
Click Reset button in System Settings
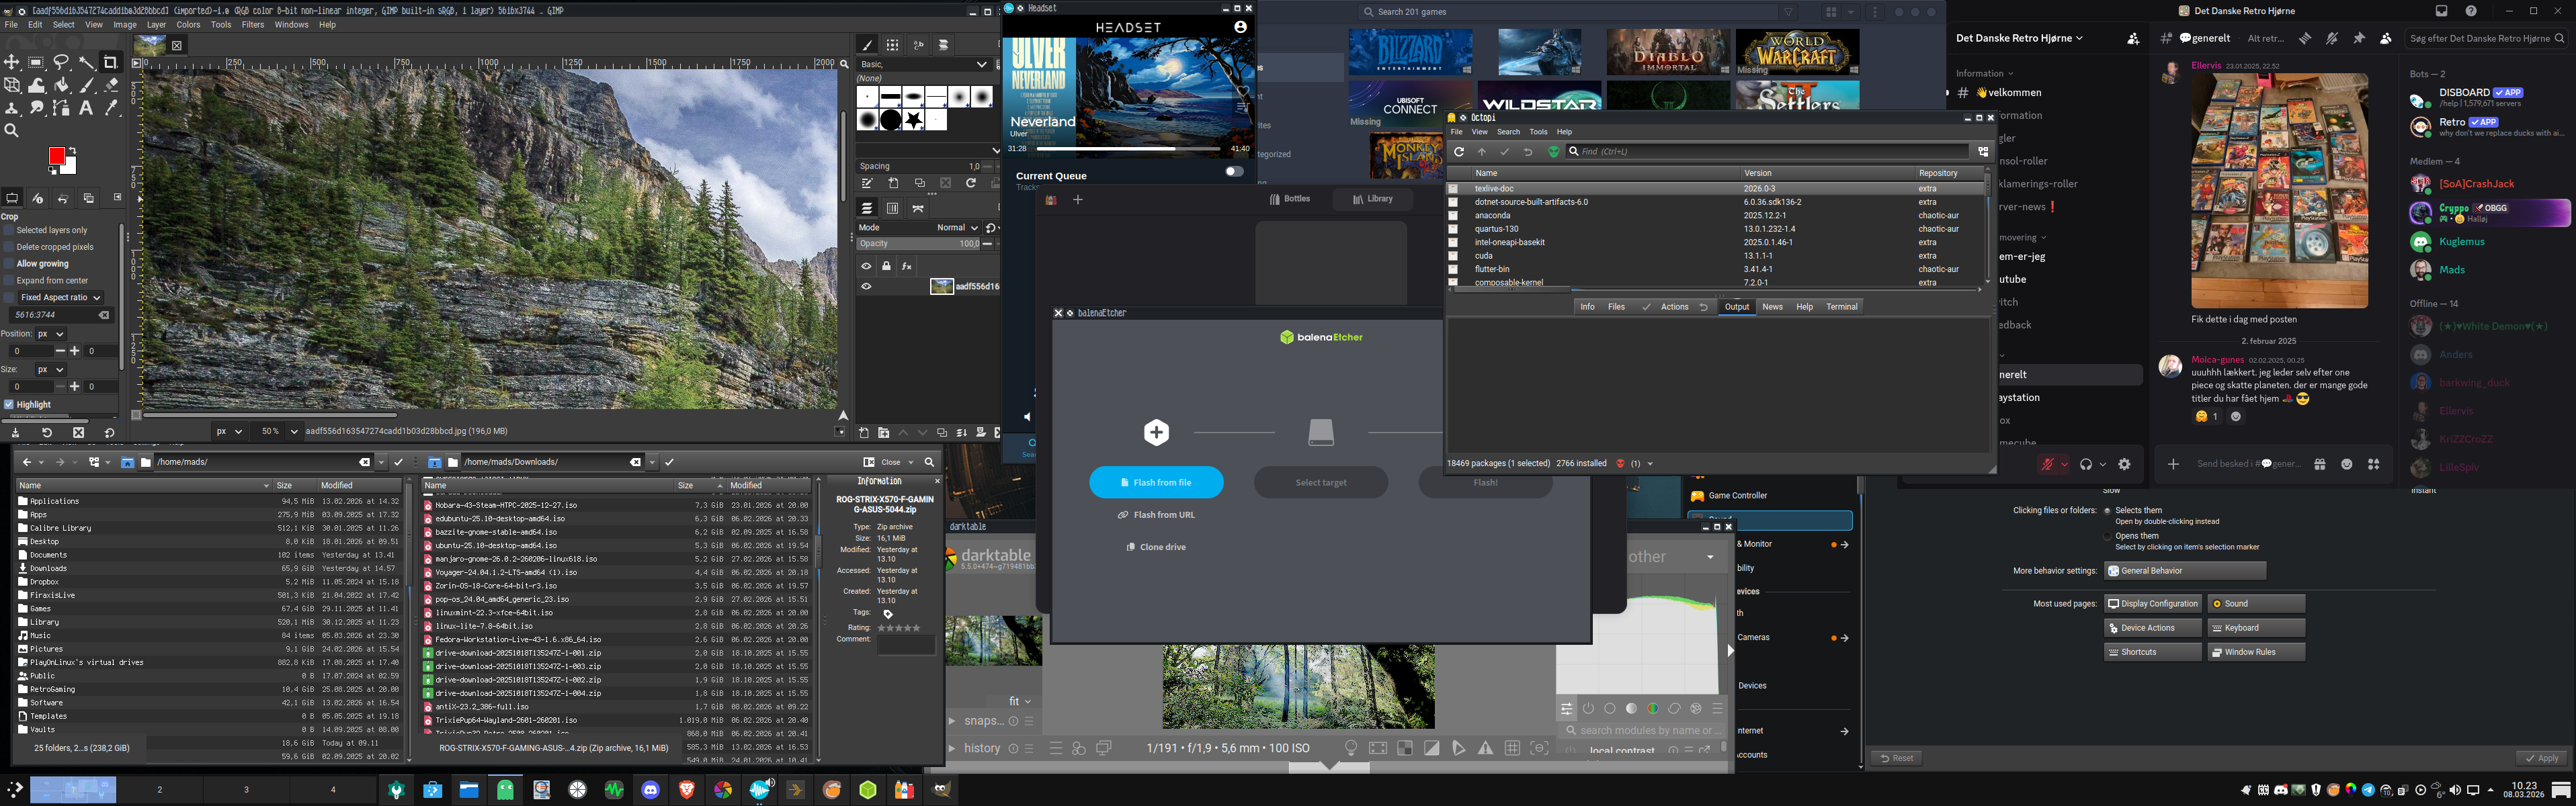point(1896,758)
